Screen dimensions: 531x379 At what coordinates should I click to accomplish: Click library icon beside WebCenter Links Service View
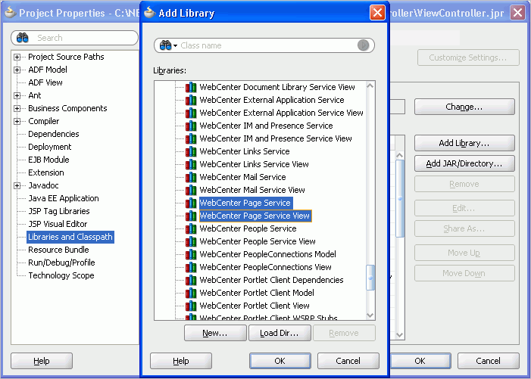click(191, 164)
